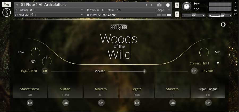Click the Vibrato slider handle
239x112 pixels.
pyautogui.click(x=145, y=71)
